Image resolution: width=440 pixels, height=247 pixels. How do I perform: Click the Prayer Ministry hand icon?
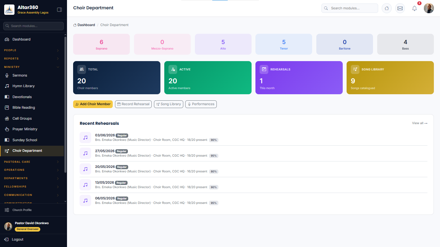(7, 129)
